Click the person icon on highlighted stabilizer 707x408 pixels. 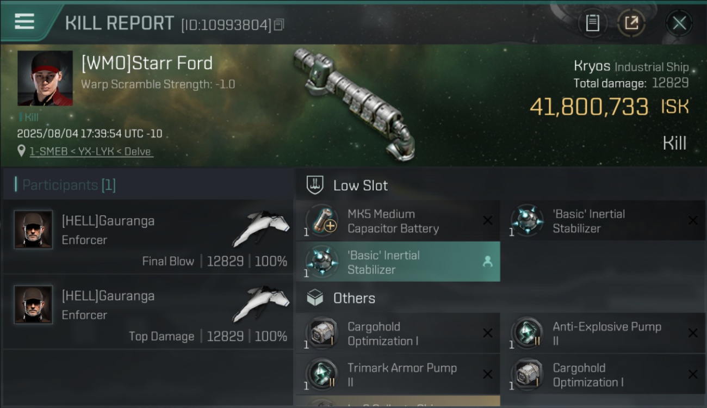[x=487, y=262]
